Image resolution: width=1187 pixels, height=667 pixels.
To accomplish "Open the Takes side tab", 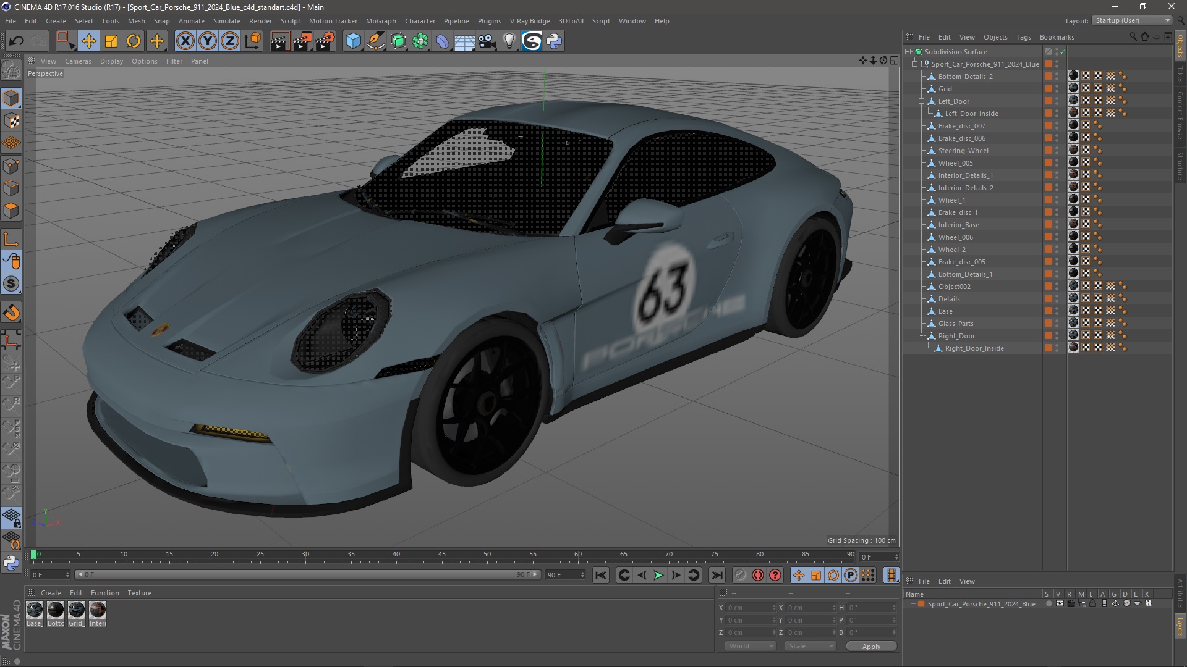I will coord(1180,74).
